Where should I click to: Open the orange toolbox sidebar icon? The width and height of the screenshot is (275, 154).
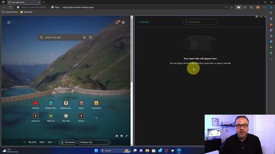[271, 24]
